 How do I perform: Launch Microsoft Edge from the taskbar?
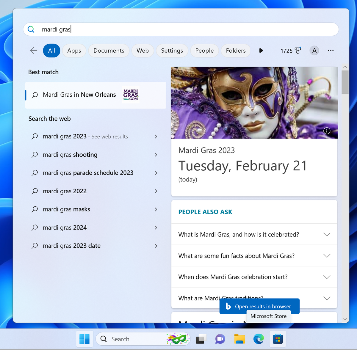(259, 339)
